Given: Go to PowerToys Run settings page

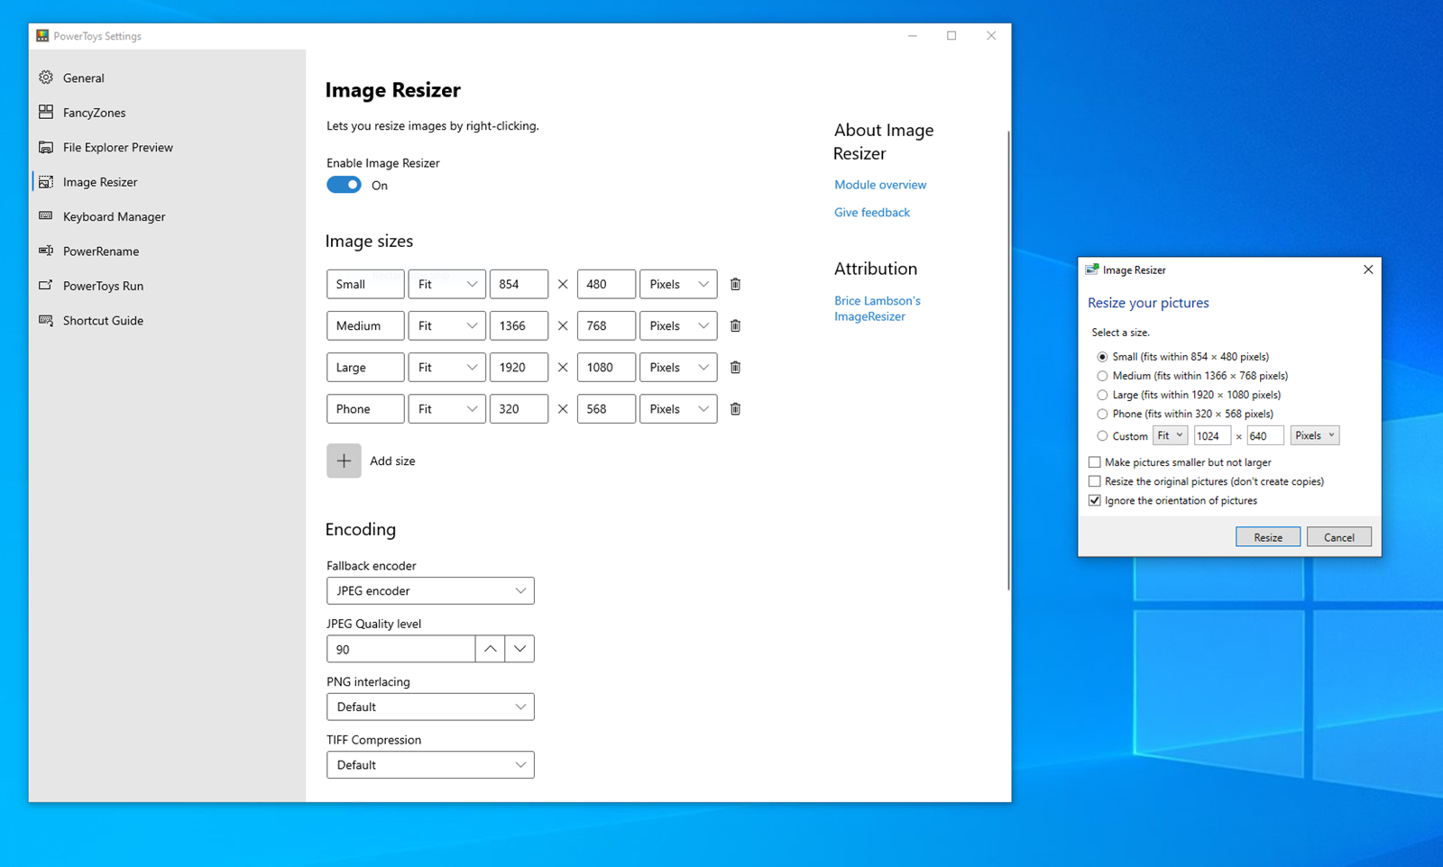Looking at the screenshot, I should pos(103,286).
